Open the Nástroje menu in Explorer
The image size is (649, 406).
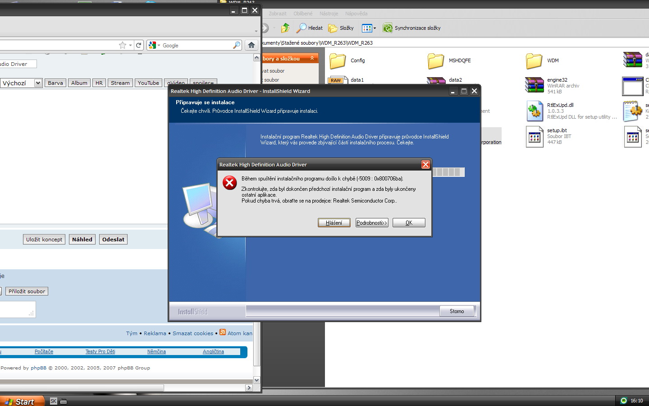click(329, 14)
